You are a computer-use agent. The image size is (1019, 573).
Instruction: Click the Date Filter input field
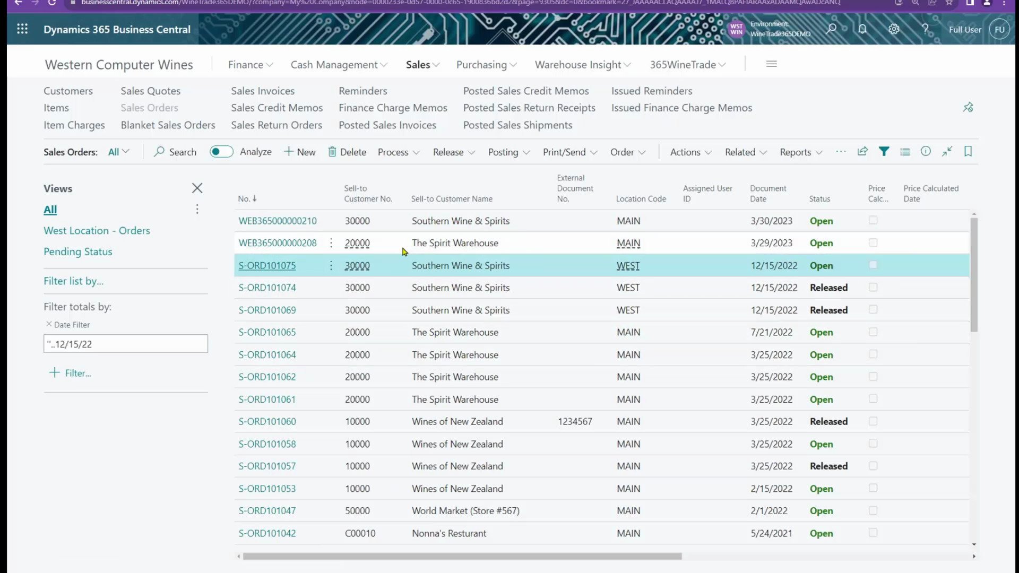click(x=125, y=343)
